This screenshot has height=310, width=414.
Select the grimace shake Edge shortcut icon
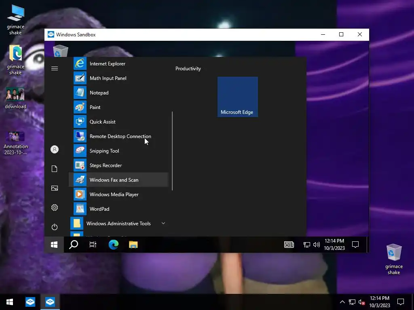16,60
